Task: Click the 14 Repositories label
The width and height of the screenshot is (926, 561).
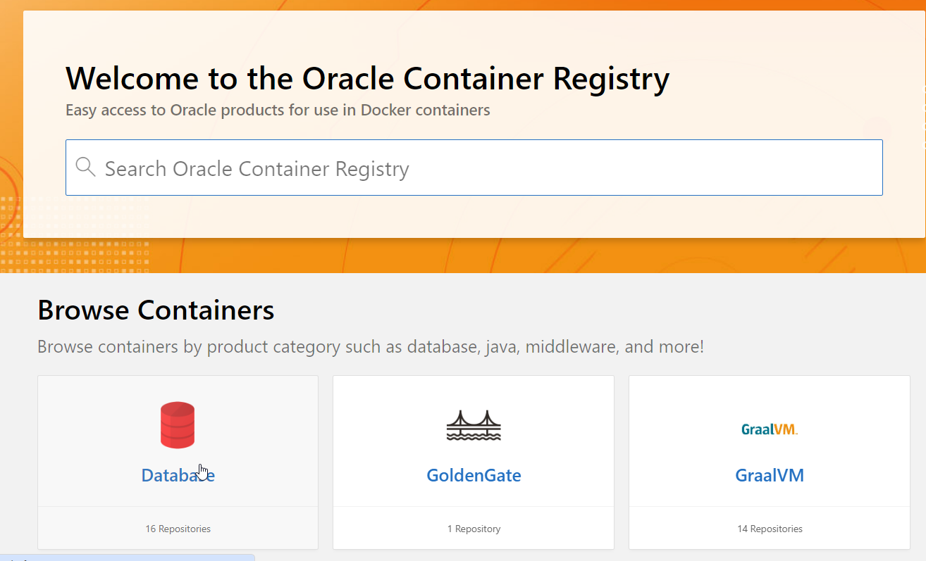Action: pyautogui.click(x=770, y=529)
